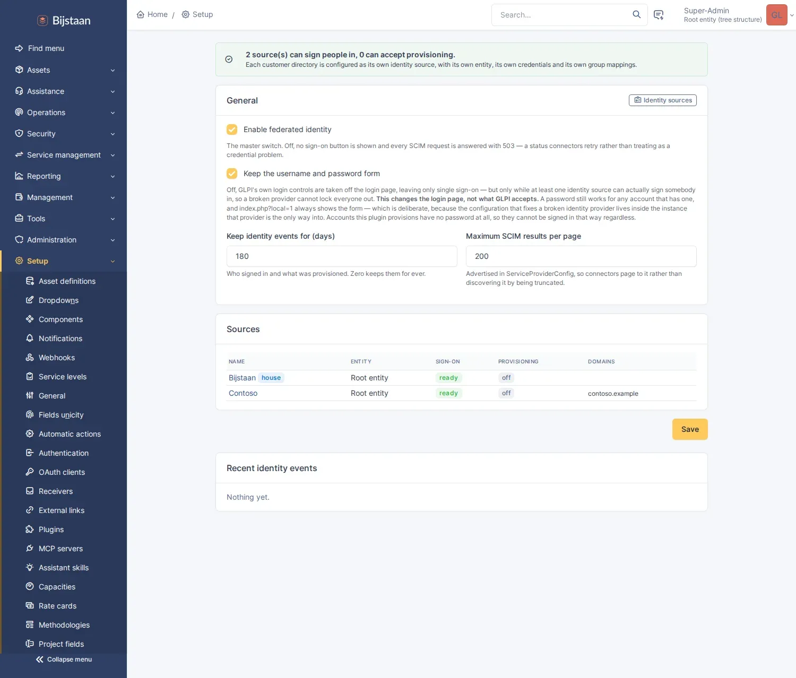Click the Save button
The height and width of the screenshot is (678, 796).
tap(690, 429)
